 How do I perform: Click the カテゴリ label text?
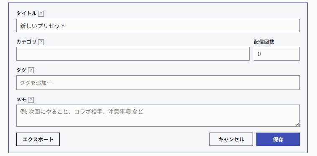26,42
